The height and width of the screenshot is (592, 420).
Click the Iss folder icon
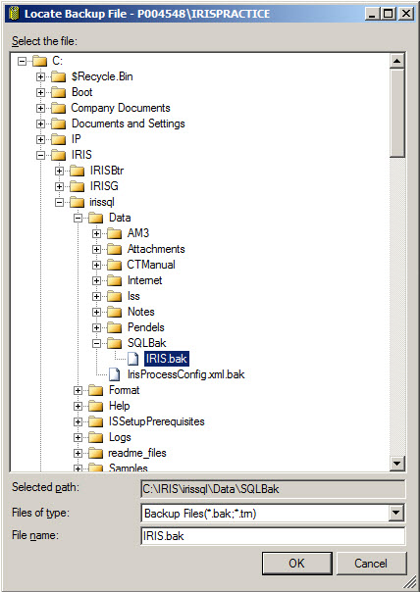click(114, 296)
